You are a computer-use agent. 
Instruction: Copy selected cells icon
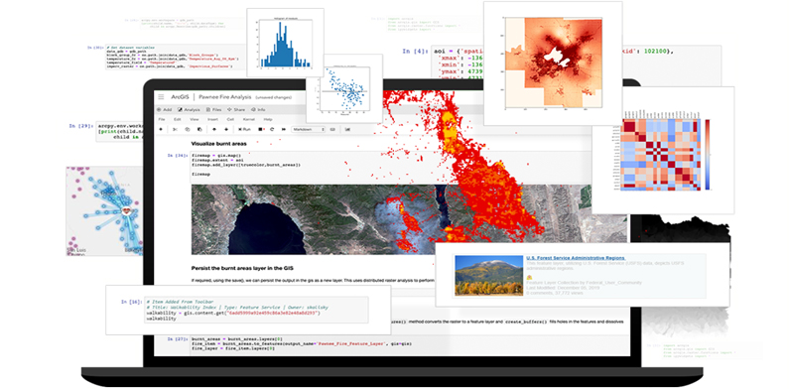click(188, 129)
